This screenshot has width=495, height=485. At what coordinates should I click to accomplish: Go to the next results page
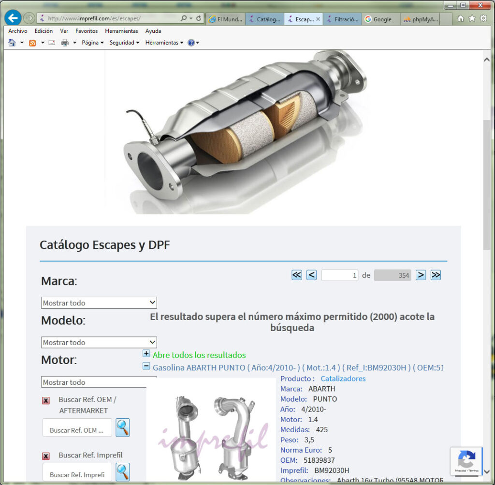point(421,275)
